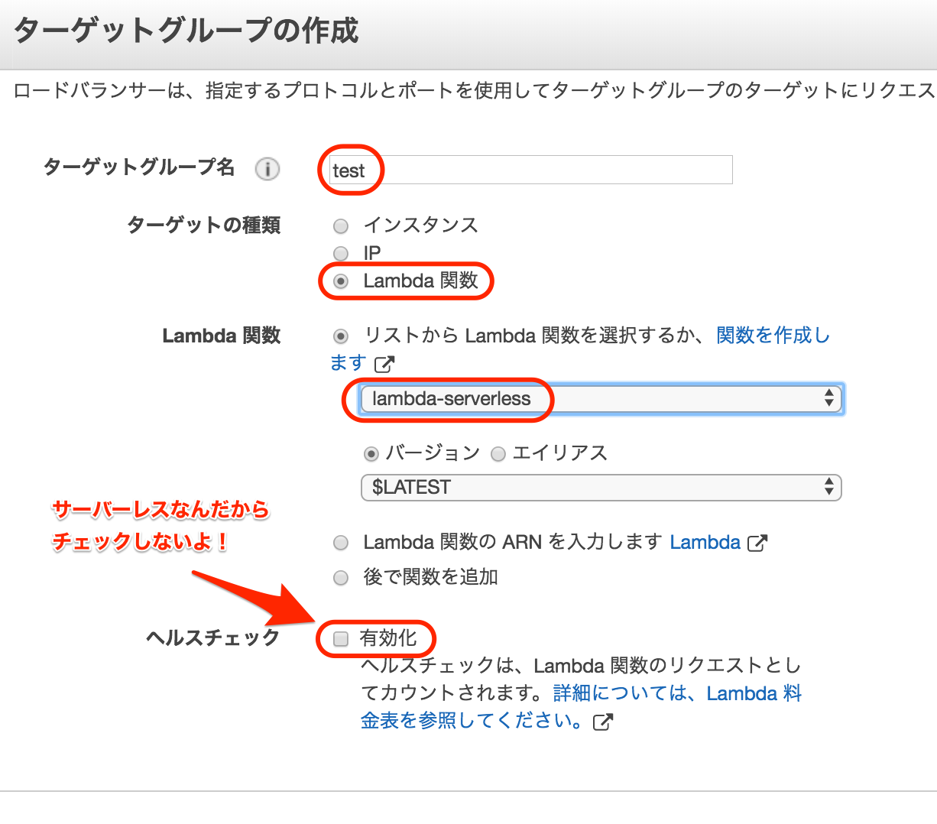Image resolution: width=937 pixels, height=824 pixels.
Task: Select the エイリアス radio button
Action: 498,453
